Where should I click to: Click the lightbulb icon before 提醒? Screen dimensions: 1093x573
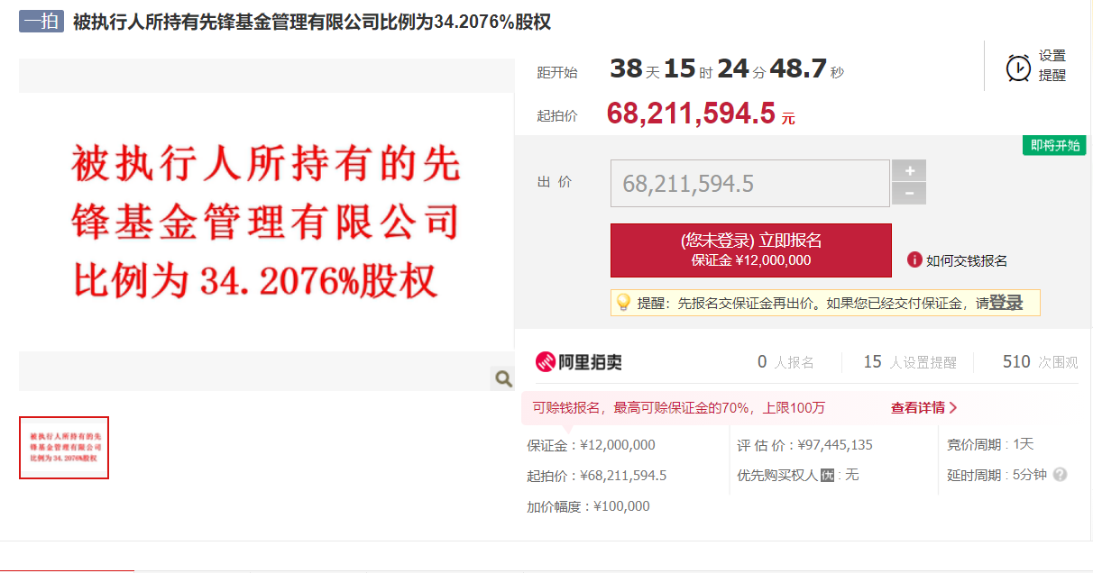[x=623, y=303]
